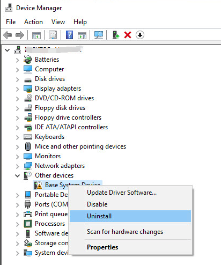Select the Disk drives label
This screenshot has height=265, width=221.
point(50,79)
